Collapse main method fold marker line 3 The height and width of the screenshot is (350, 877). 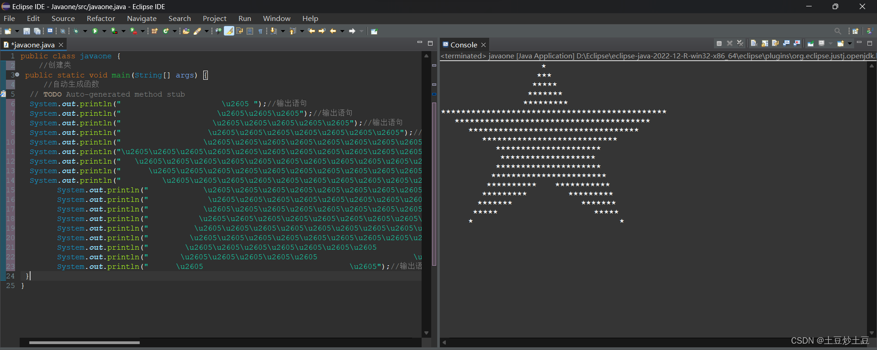point(17,74)
